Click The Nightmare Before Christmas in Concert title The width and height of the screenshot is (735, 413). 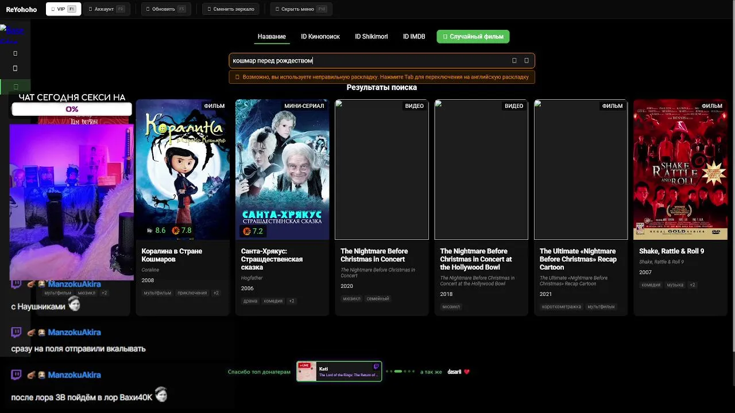(374, 255)
